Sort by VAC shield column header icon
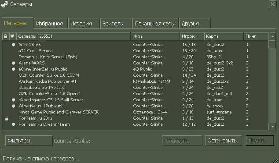The height and width of the screenshot is (163, 279). 12,36
